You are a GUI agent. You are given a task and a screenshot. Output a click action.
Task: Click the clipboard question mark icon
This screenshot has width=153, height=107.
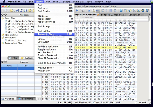coord(126,10)
